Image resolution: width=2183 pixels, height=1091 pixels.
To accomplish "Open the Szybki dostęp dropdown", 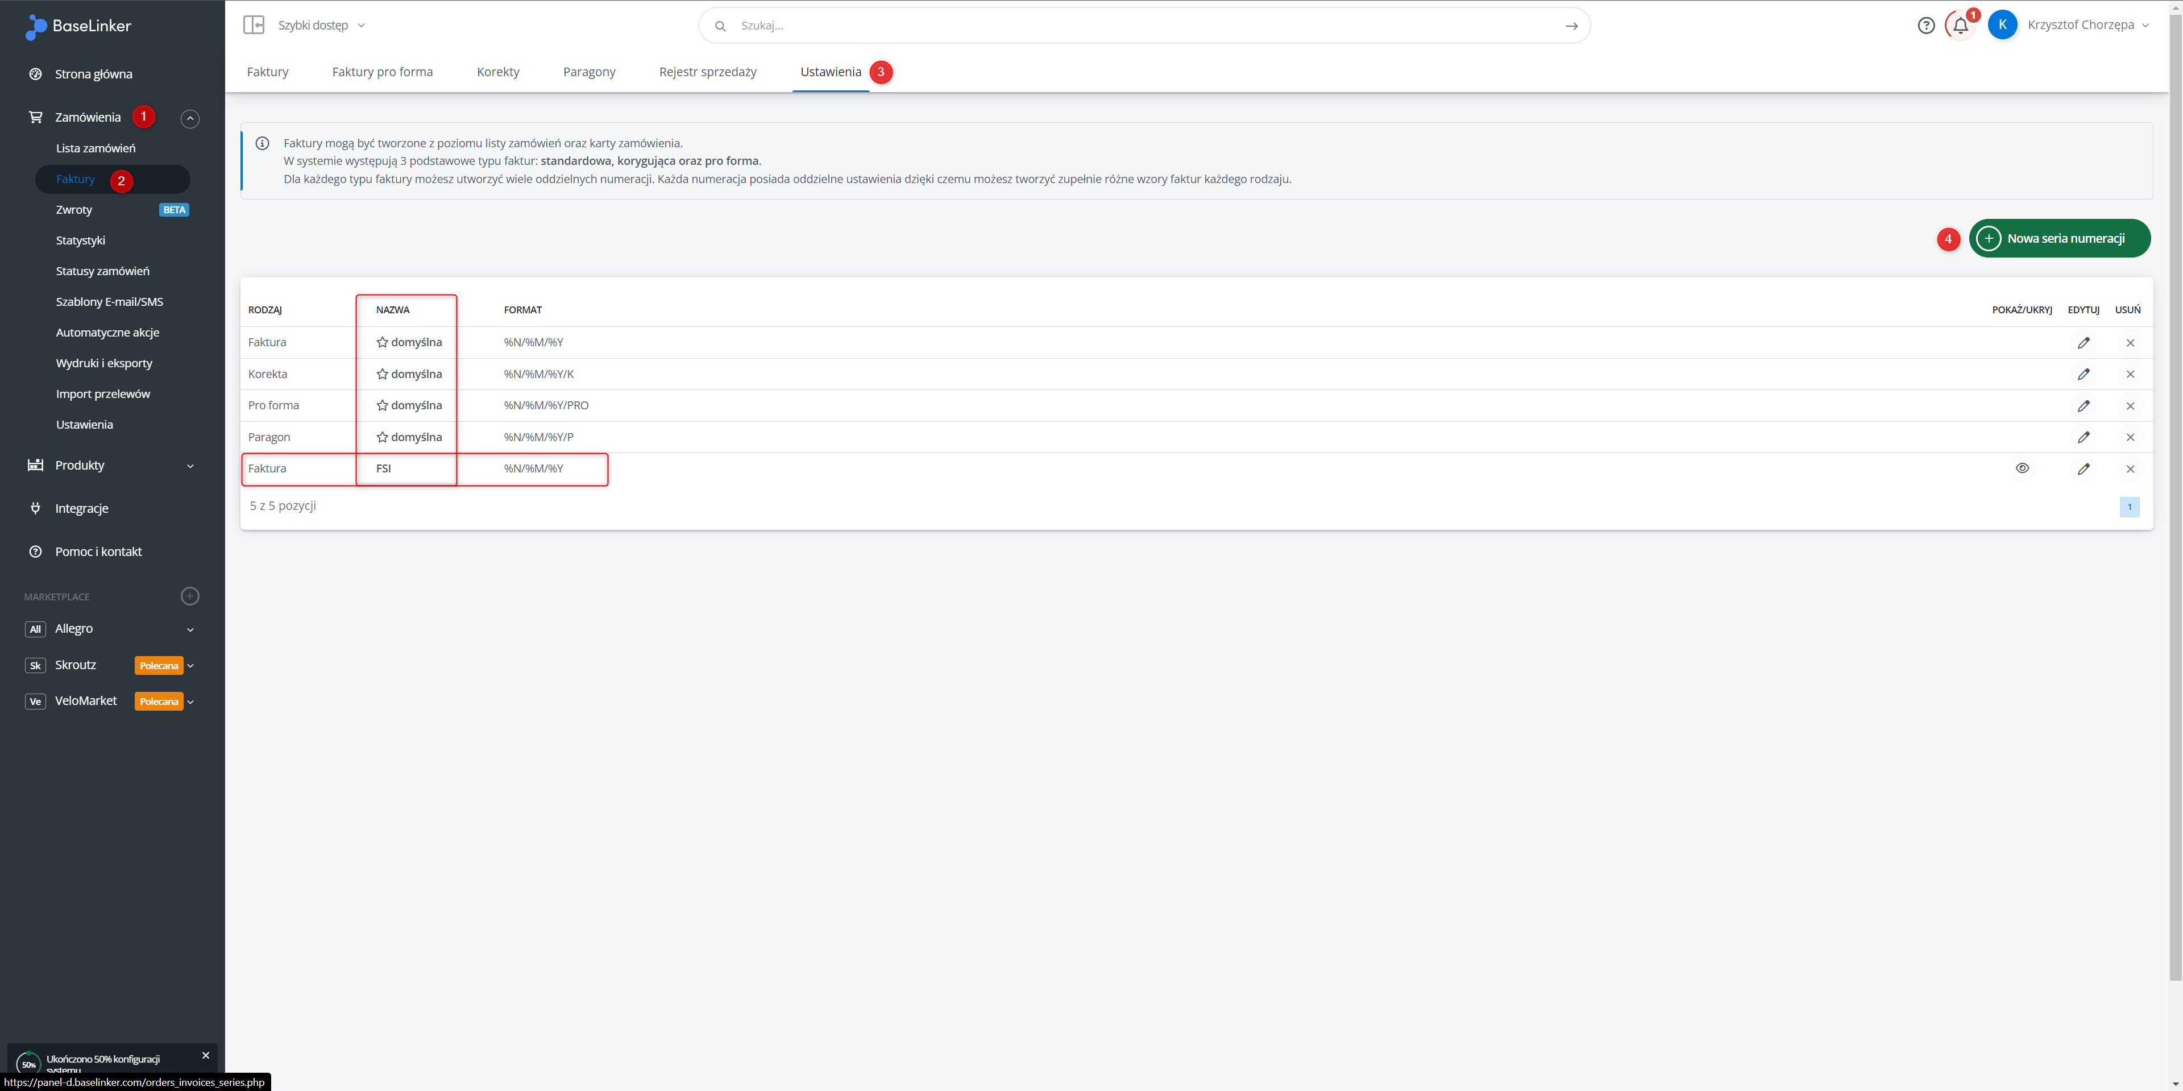I will pos(322,26).
